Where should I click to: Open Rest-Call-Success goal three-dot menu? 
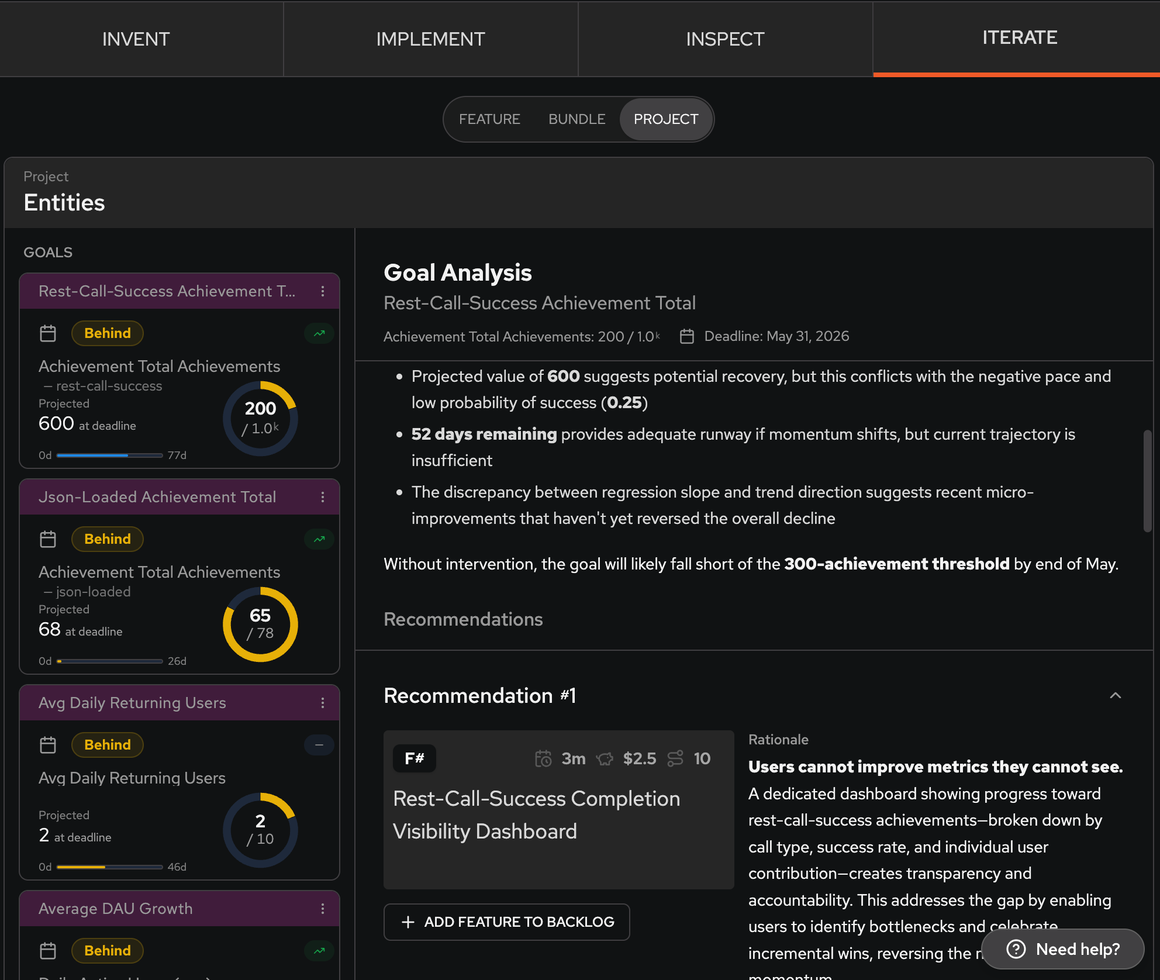[x=322, y=291]
